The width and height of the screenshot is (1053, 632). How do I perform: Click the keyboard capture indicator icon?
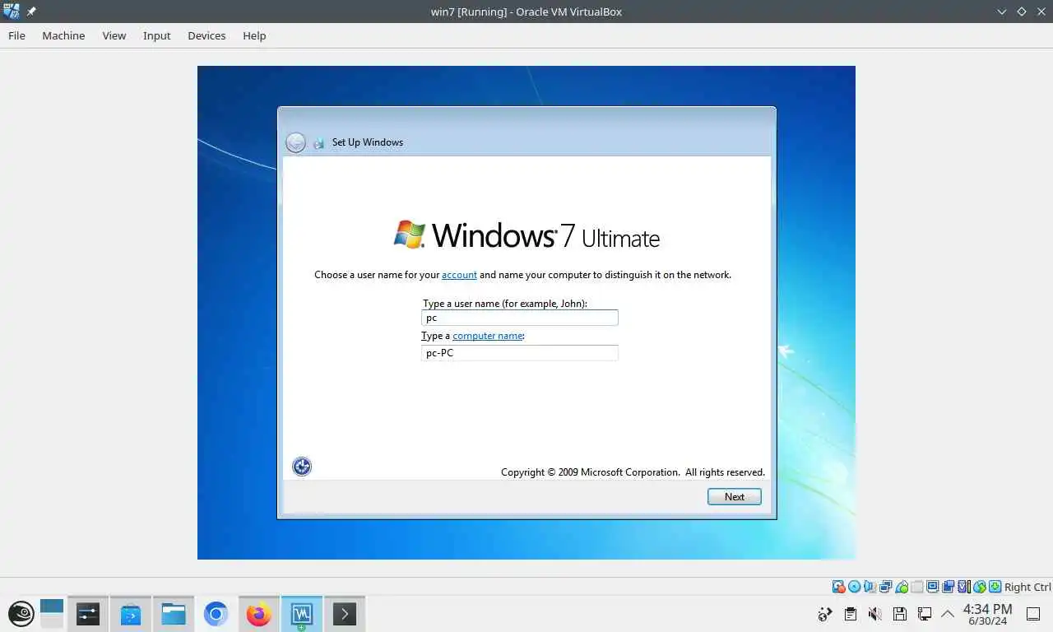[995, 587]
